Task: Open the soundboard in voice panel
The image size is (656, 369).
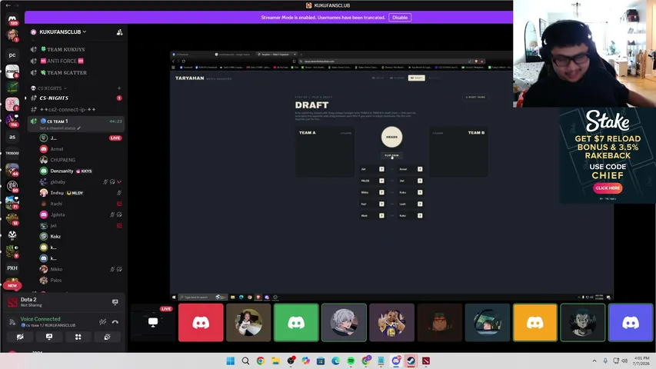Action: pos(107,337)
